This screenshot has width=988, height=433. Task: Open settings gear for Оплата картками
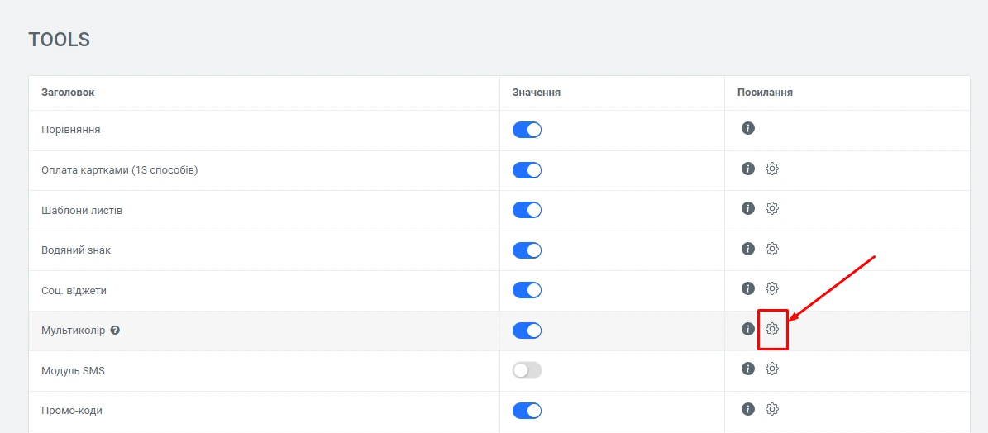[x=772, y=169]
